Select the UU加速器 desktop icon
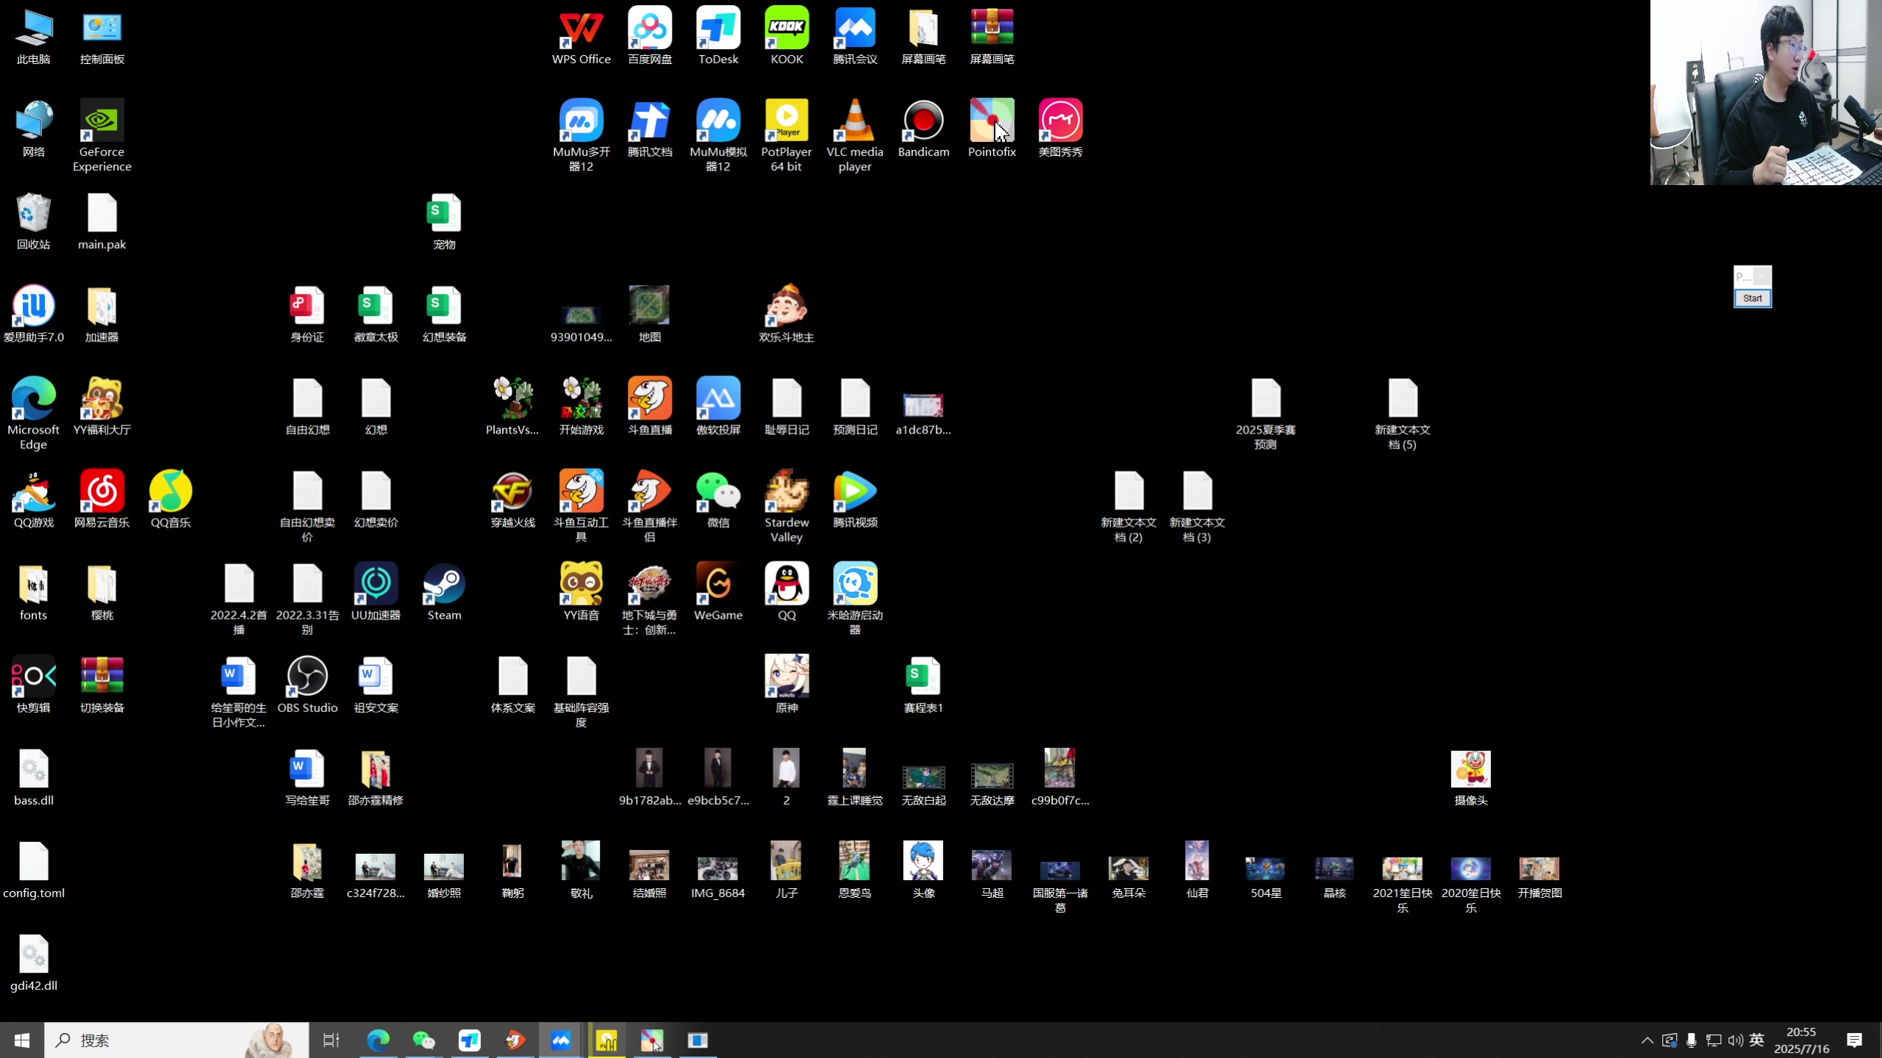This screenshot has width=1882, height=1058. pos(376,592)
